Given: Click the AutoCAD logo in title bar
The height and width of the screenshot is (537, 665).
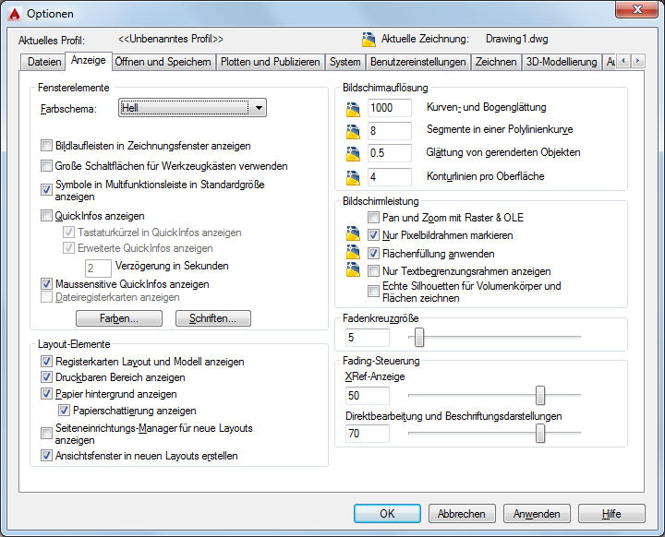Looking at the screenshot, I should pos(14,14).
